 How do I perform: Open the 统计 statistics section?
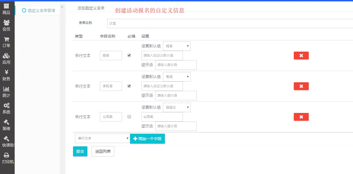pyautogui.click(x=7, y=92)
